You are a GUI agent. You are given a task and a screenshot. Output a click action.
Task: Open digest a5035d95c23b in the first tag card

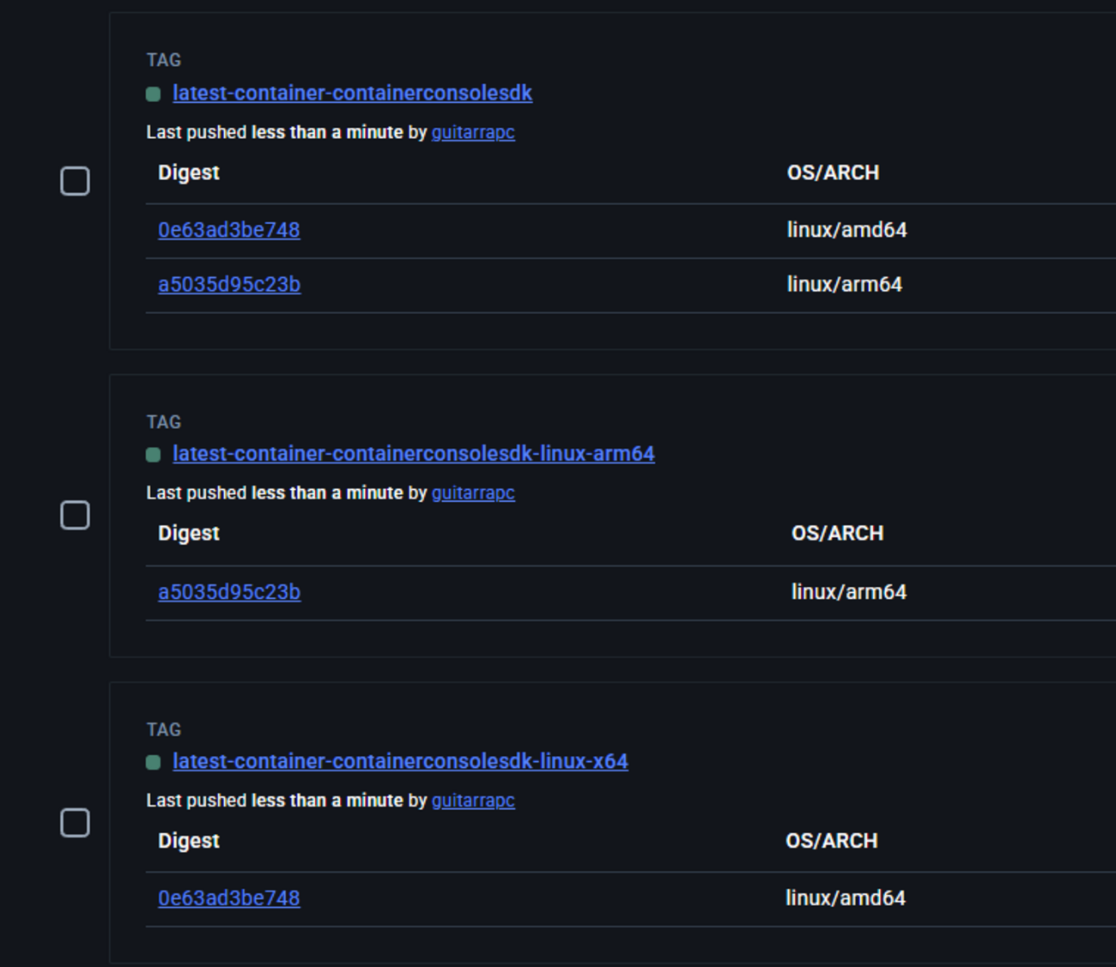tap(230, 284)
